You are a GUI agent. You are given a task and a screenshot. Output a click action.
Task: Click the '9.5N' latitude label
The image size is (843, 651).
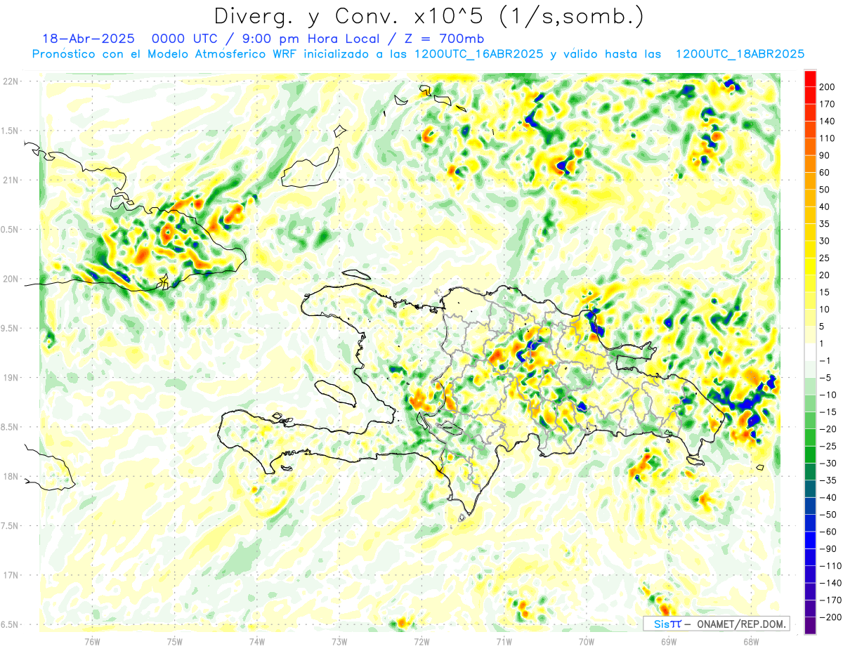pos(10,328)
